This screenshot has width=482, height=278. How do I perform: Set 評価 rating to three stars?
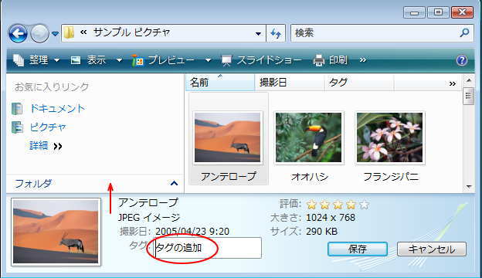click(338, 204)
